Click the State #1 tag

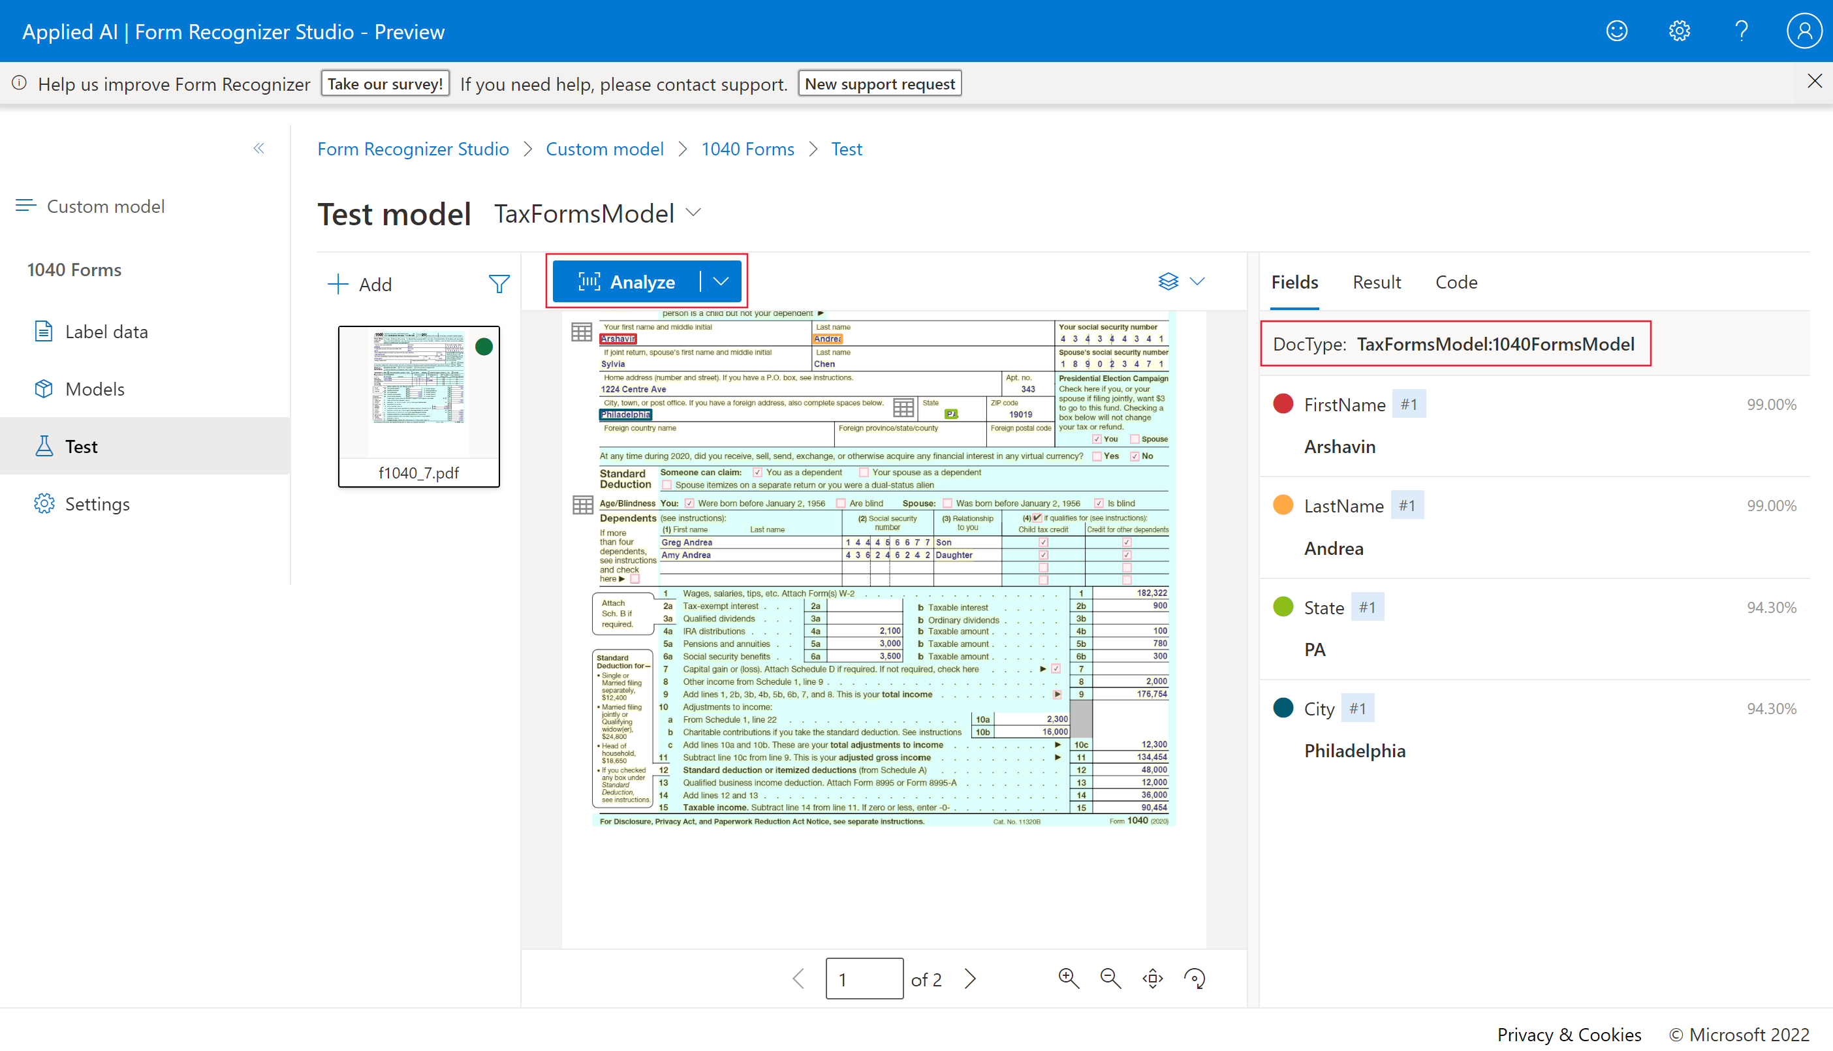[1368, 607]
